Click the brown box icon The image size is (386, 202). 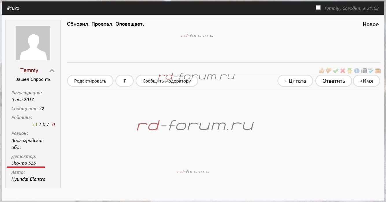click(x=378, y=71)
